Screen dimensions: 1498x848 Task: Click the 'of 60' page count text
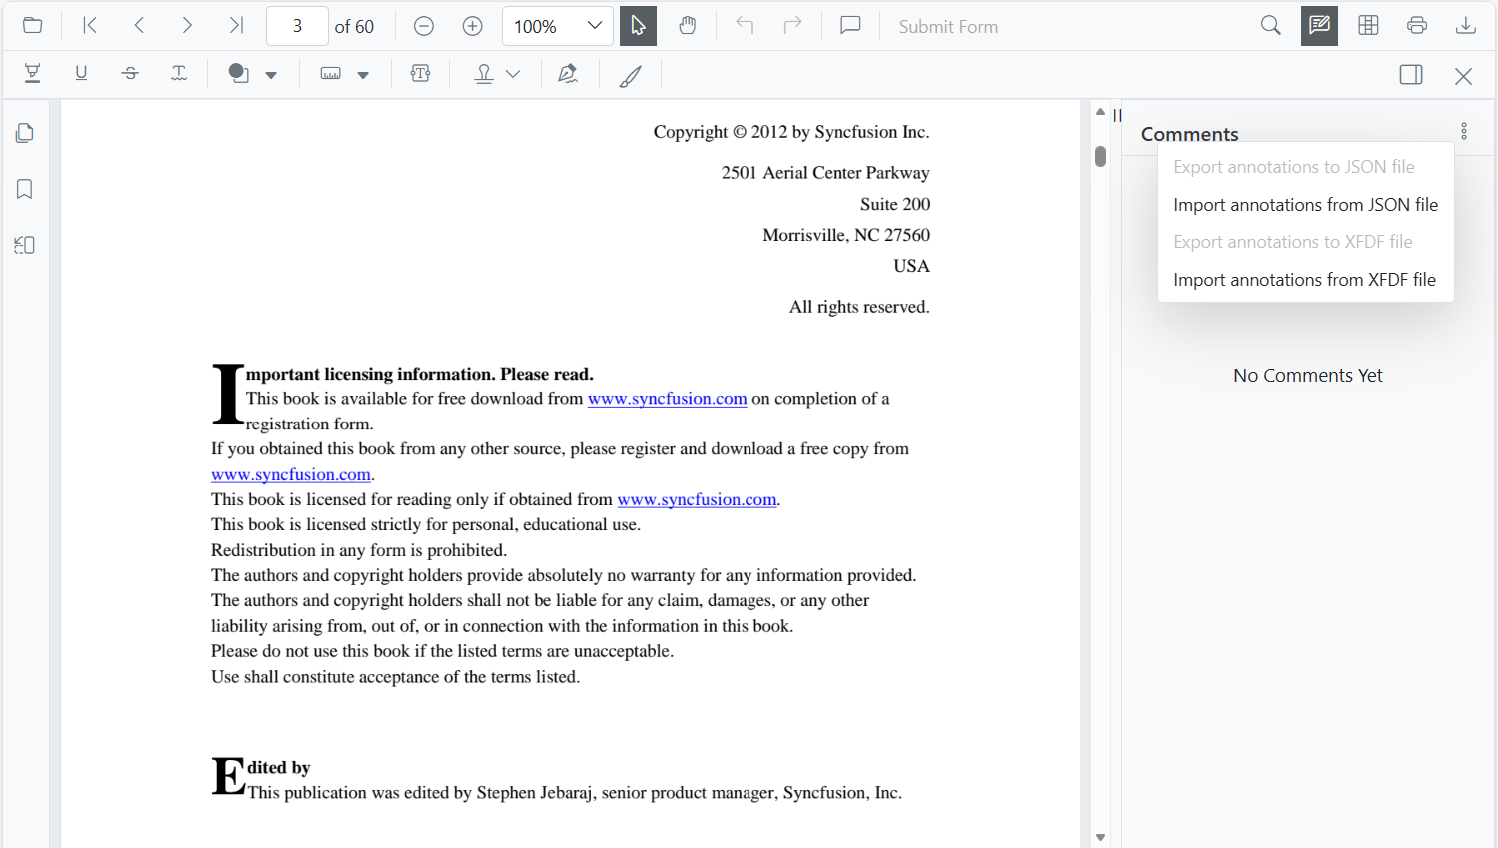(354, 27)
